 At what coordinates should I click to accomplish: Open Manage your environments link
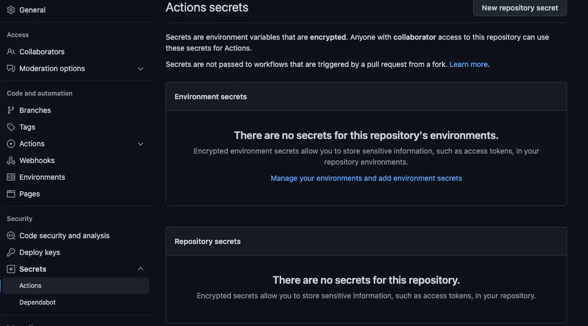[366, 178]
